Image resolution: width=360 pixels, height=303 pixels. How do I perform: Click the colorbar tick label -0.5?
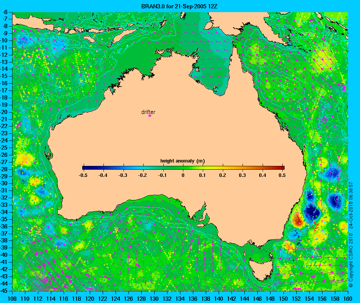tap(83, 175)
